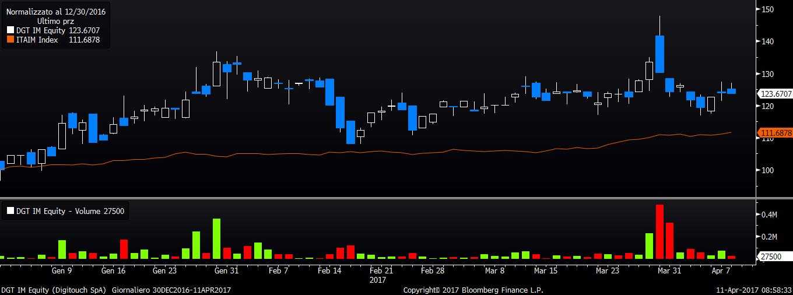This screenshot has height=295, width=793.
Task: Click the 'Gen 31' date axis label
Action: point(226,271)
